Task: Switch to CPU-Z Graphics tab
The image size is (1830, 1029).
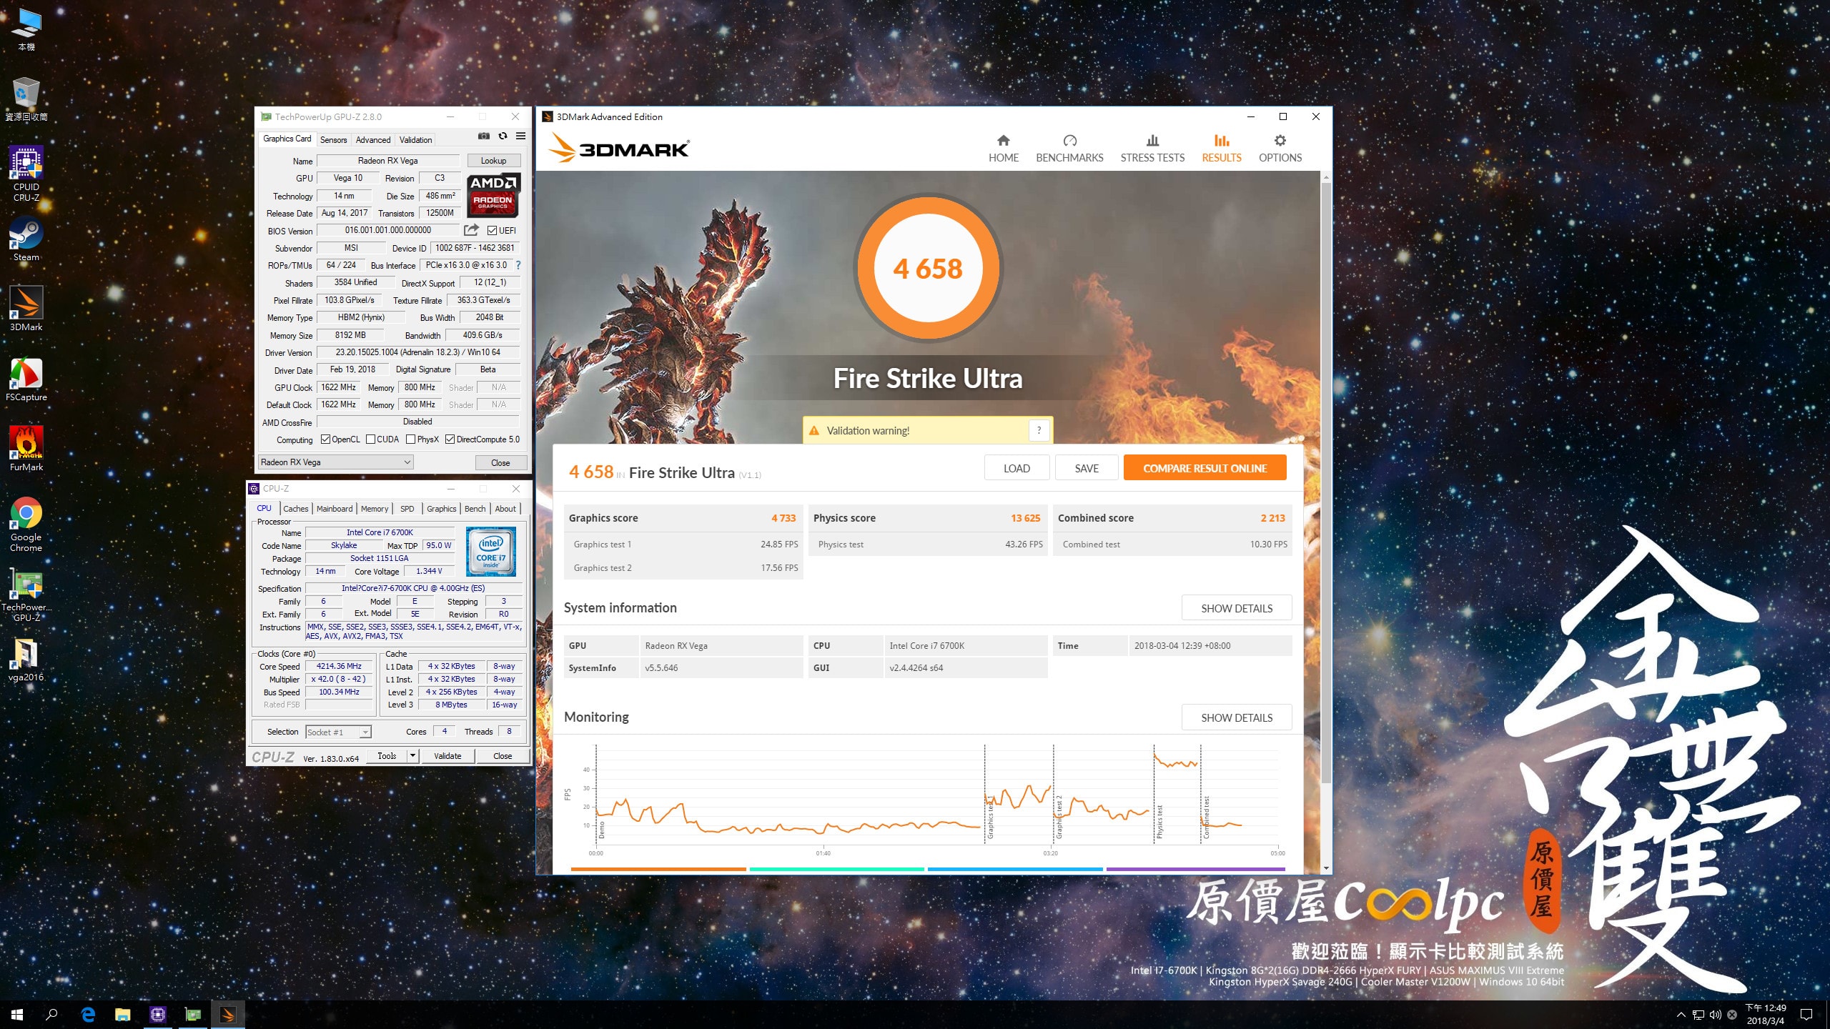Action: (x=441, y=509)
